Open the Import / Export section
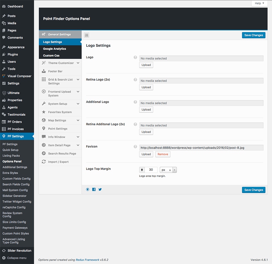The image size is (272, 264). click(x=60, y=162)
